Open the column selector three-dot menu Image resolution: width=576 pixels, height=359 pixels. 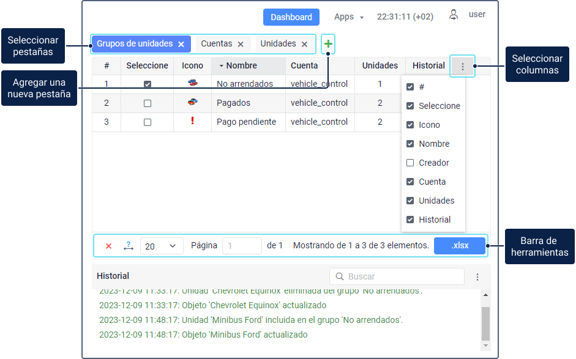(462, 66)
